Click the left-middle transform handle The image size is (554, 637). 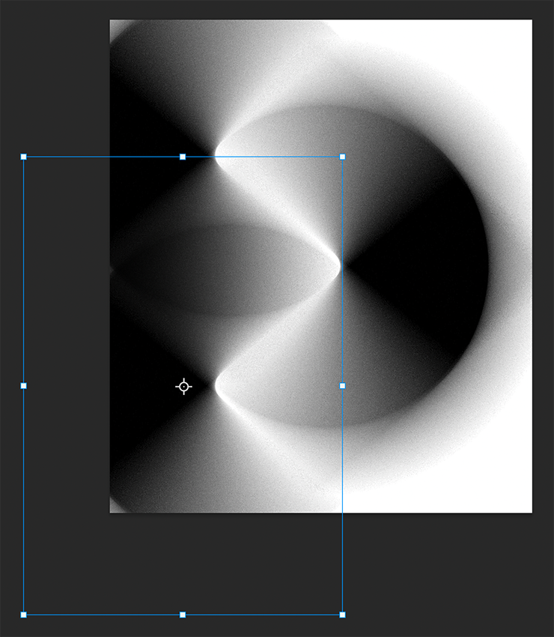pos(24,386)
